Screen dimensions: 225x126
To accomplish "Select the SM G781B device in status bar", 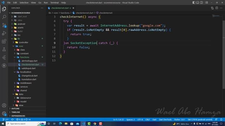I will click(x=200, y=119).
